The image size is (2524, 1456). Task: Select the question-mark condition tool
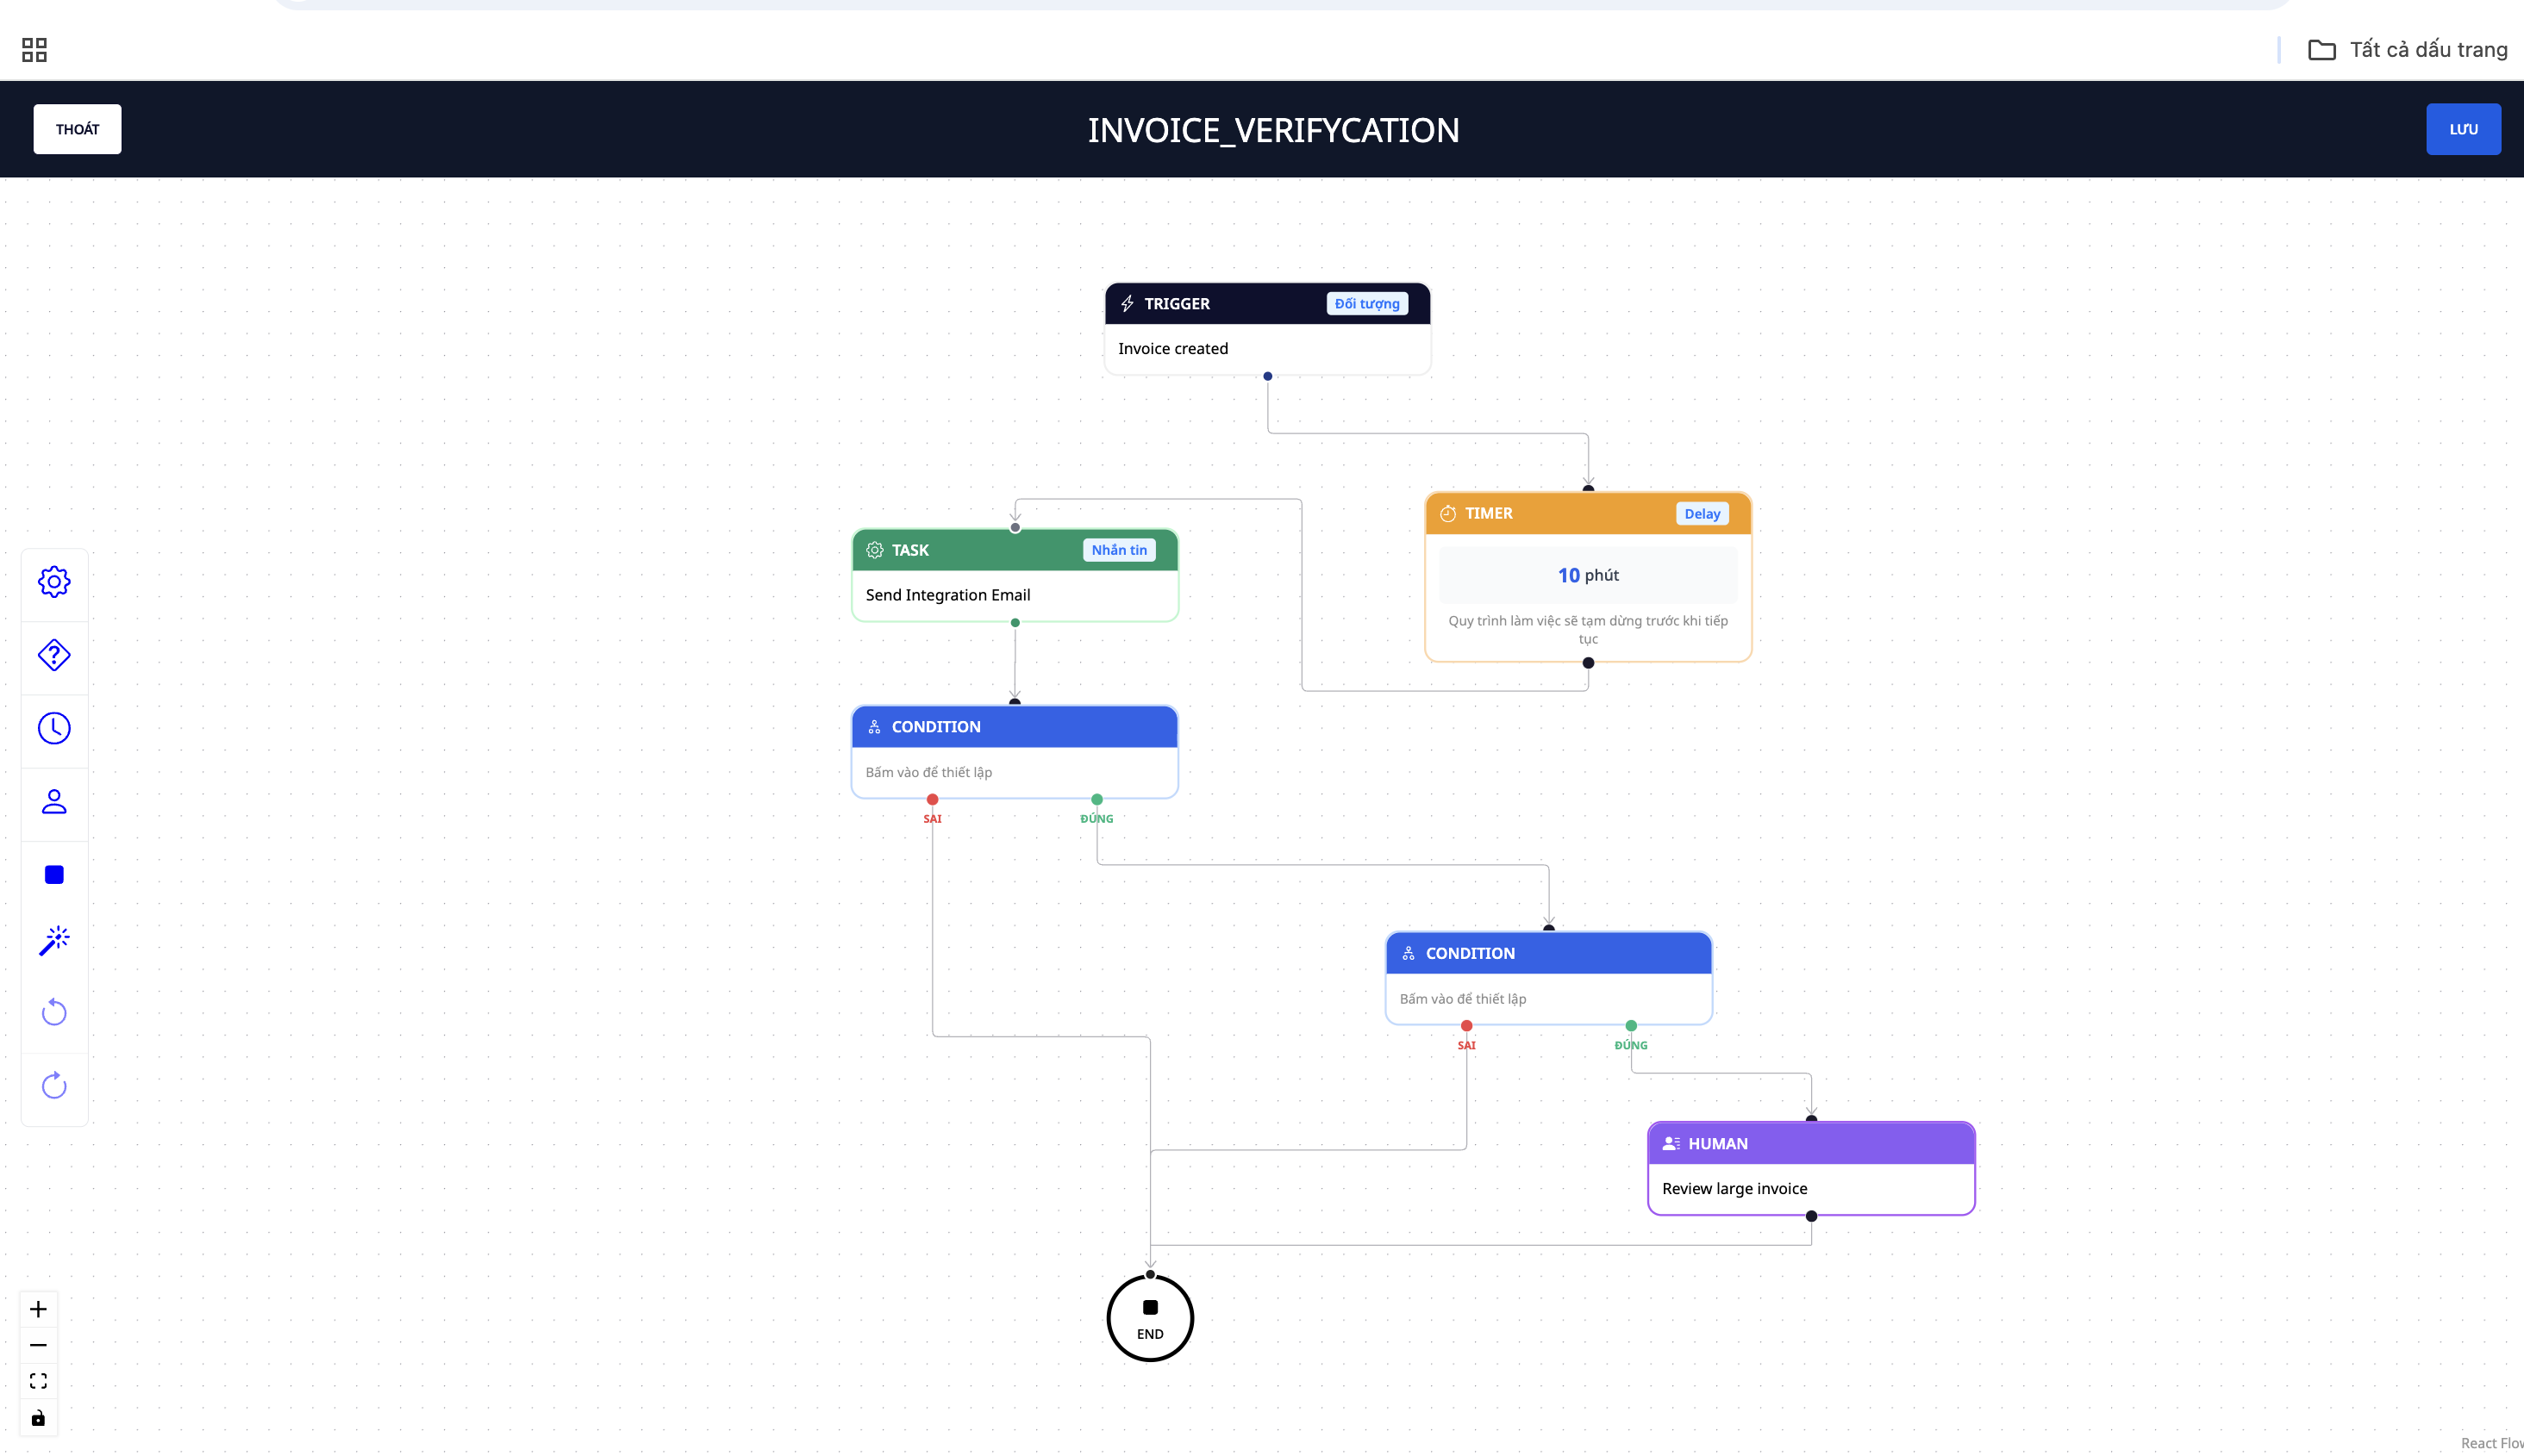54,655
